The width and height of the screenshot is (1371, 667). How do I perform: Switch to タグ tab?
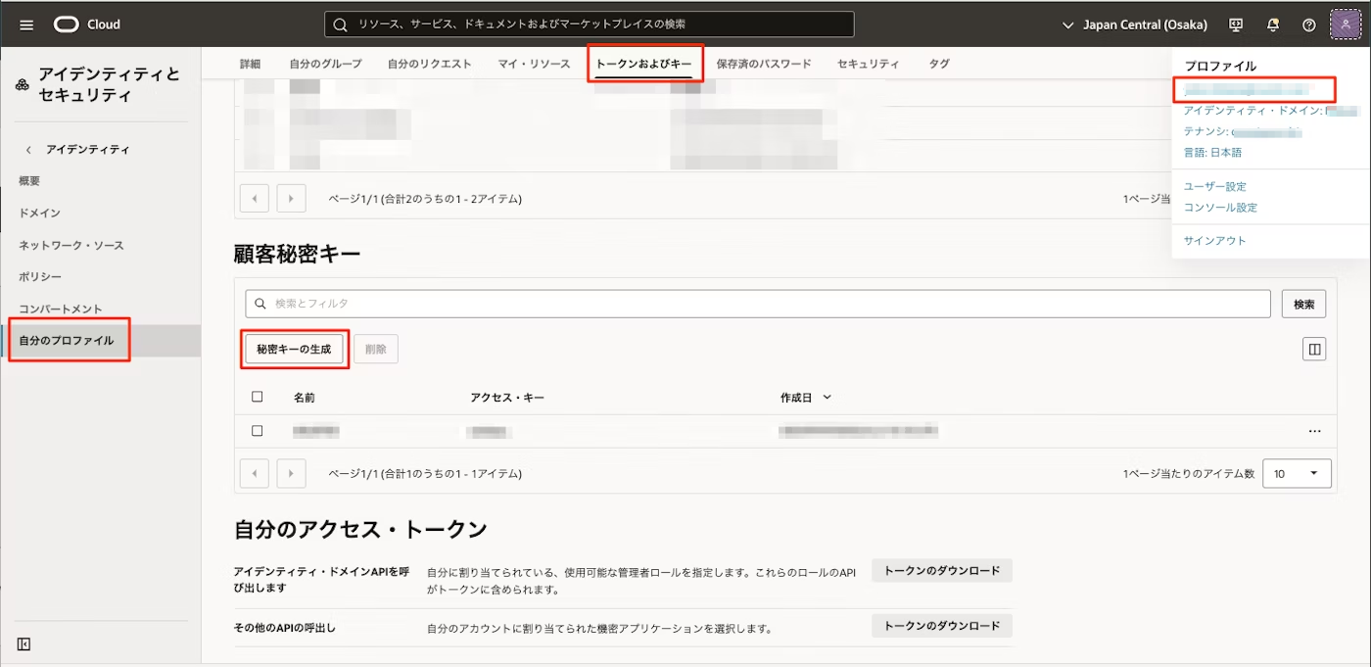939,64
